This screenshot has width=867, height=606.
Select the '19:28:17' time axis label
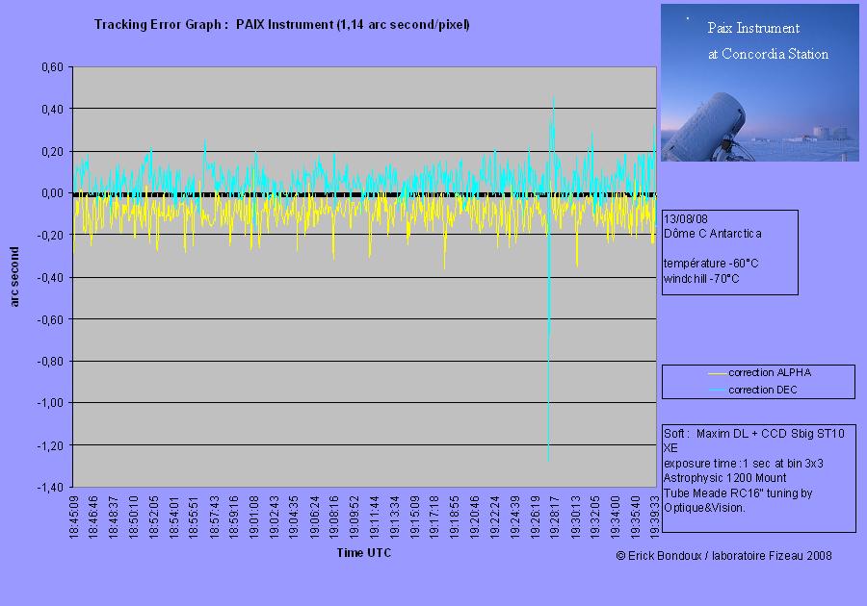(555, 517)
